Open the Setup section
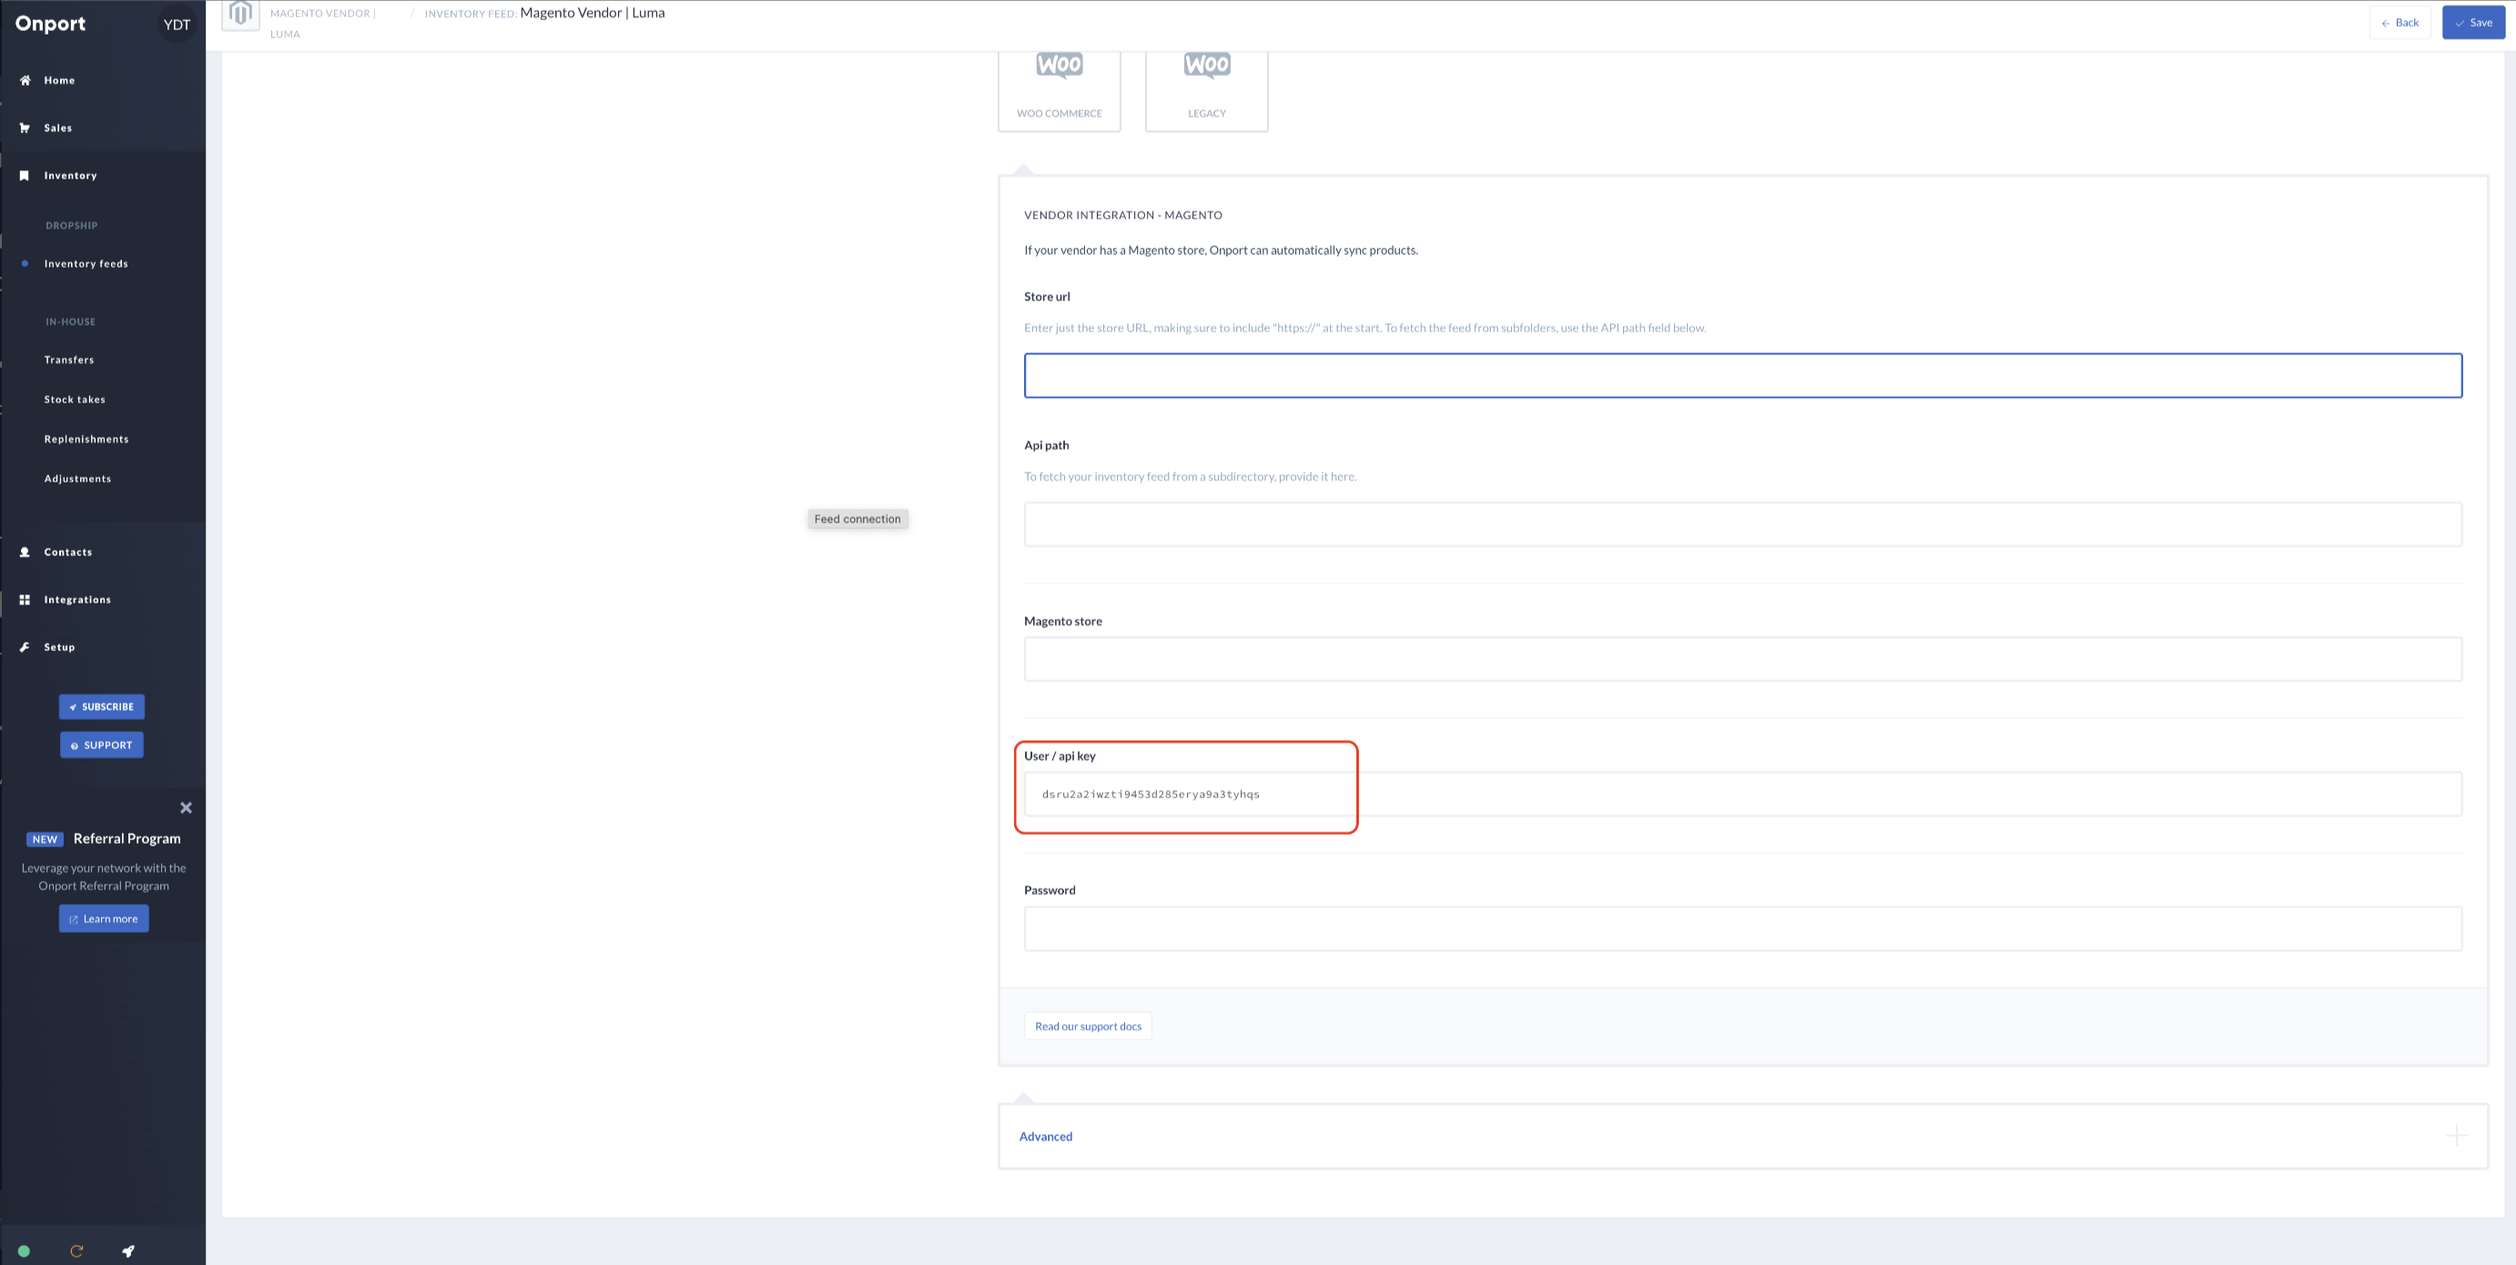The width and height of the screenshot is (2516, 1265). tap(58, 648)
